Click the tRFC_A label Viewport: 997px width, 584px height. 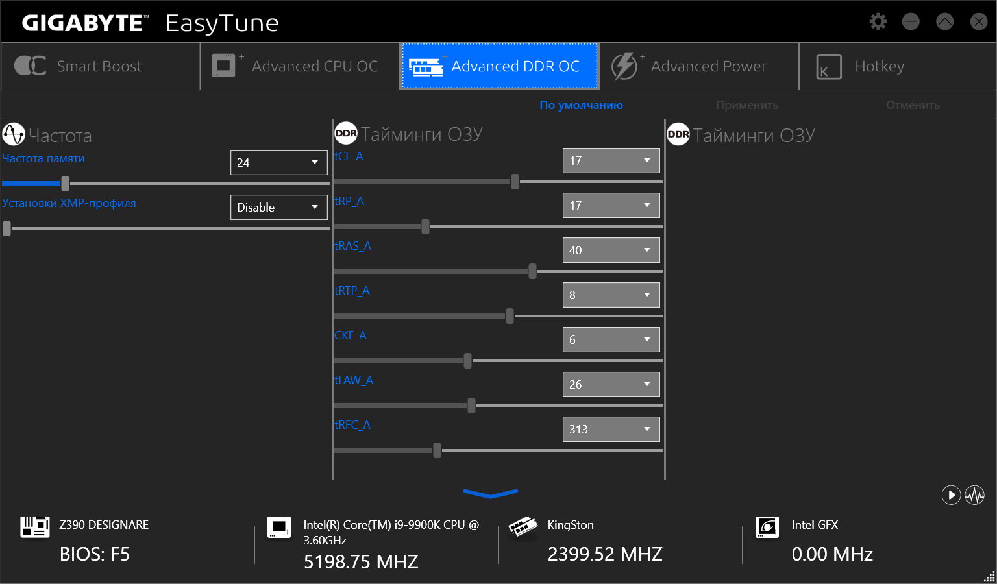pyautogui.click(x=352, y=425)
